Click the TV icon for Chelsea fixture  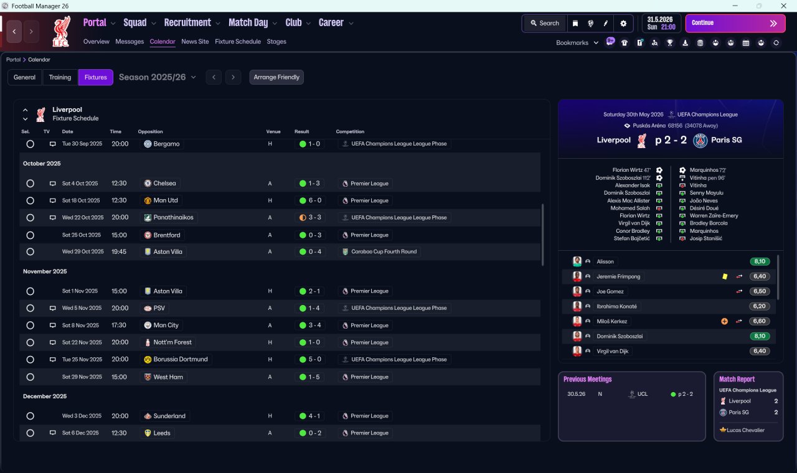click(x=53, y=184)
